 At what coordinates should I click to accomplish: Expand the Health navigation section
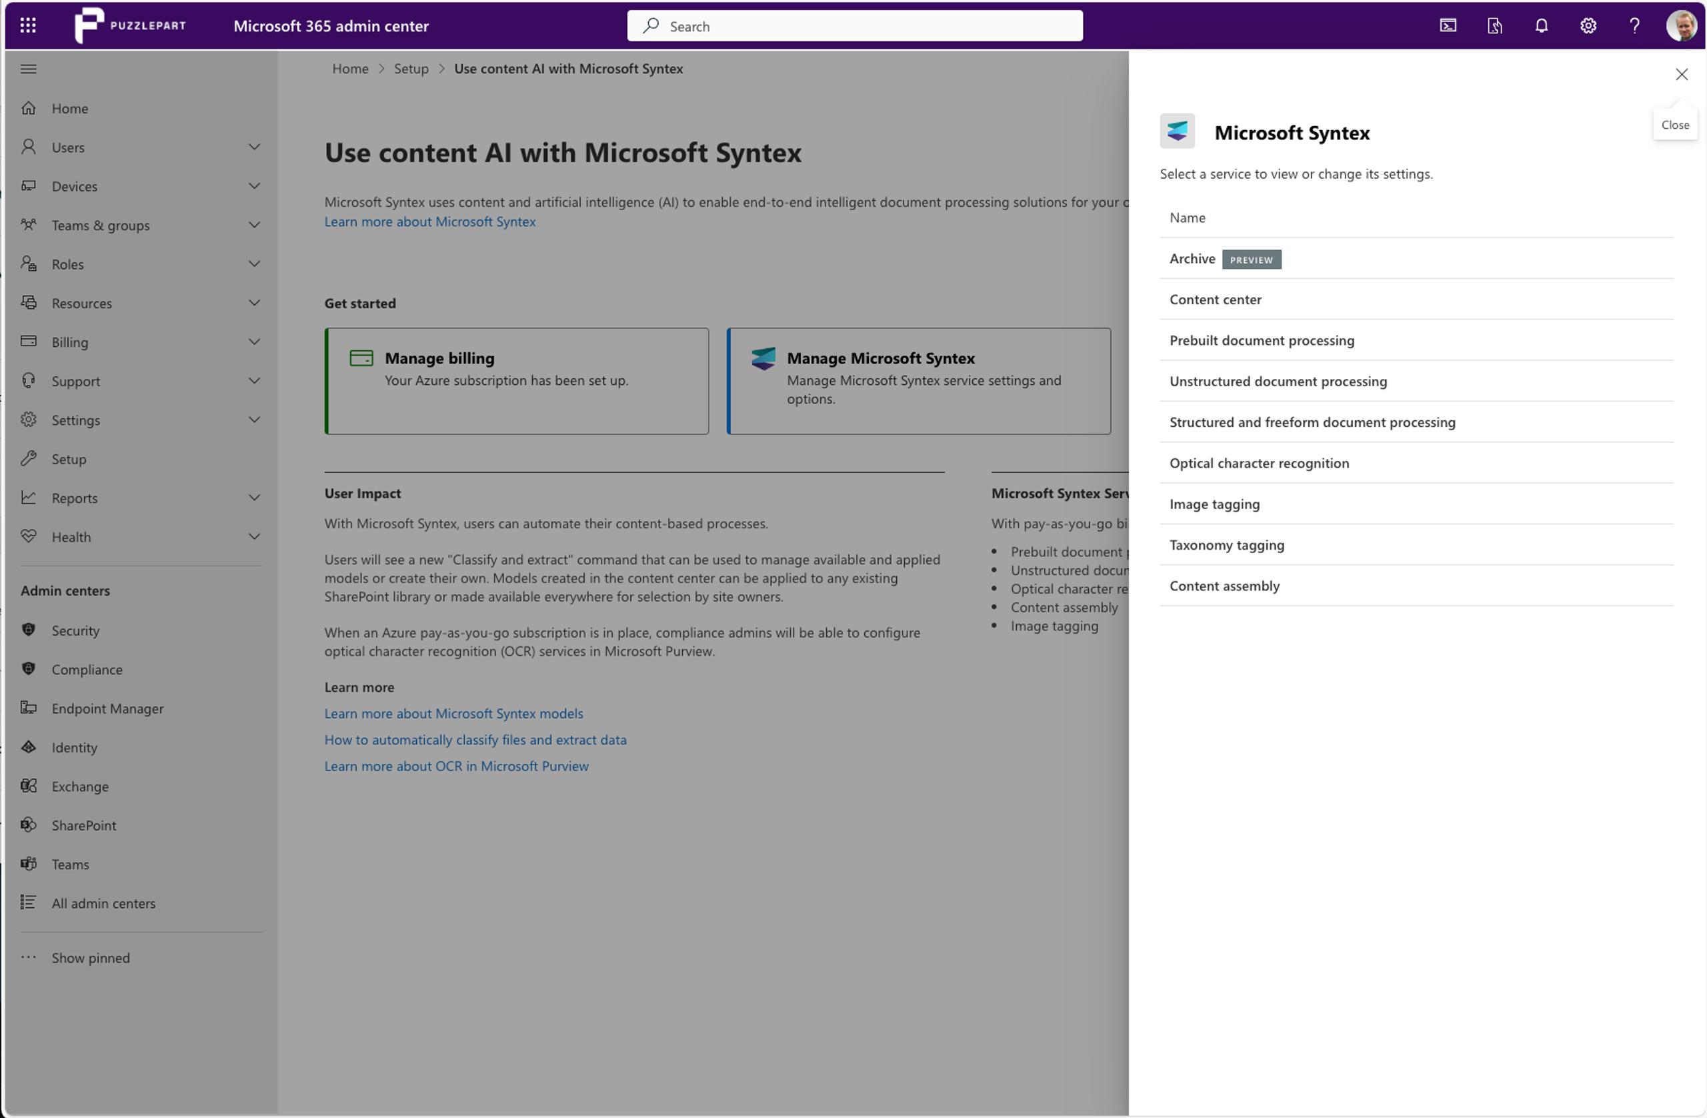coord(254,536)
